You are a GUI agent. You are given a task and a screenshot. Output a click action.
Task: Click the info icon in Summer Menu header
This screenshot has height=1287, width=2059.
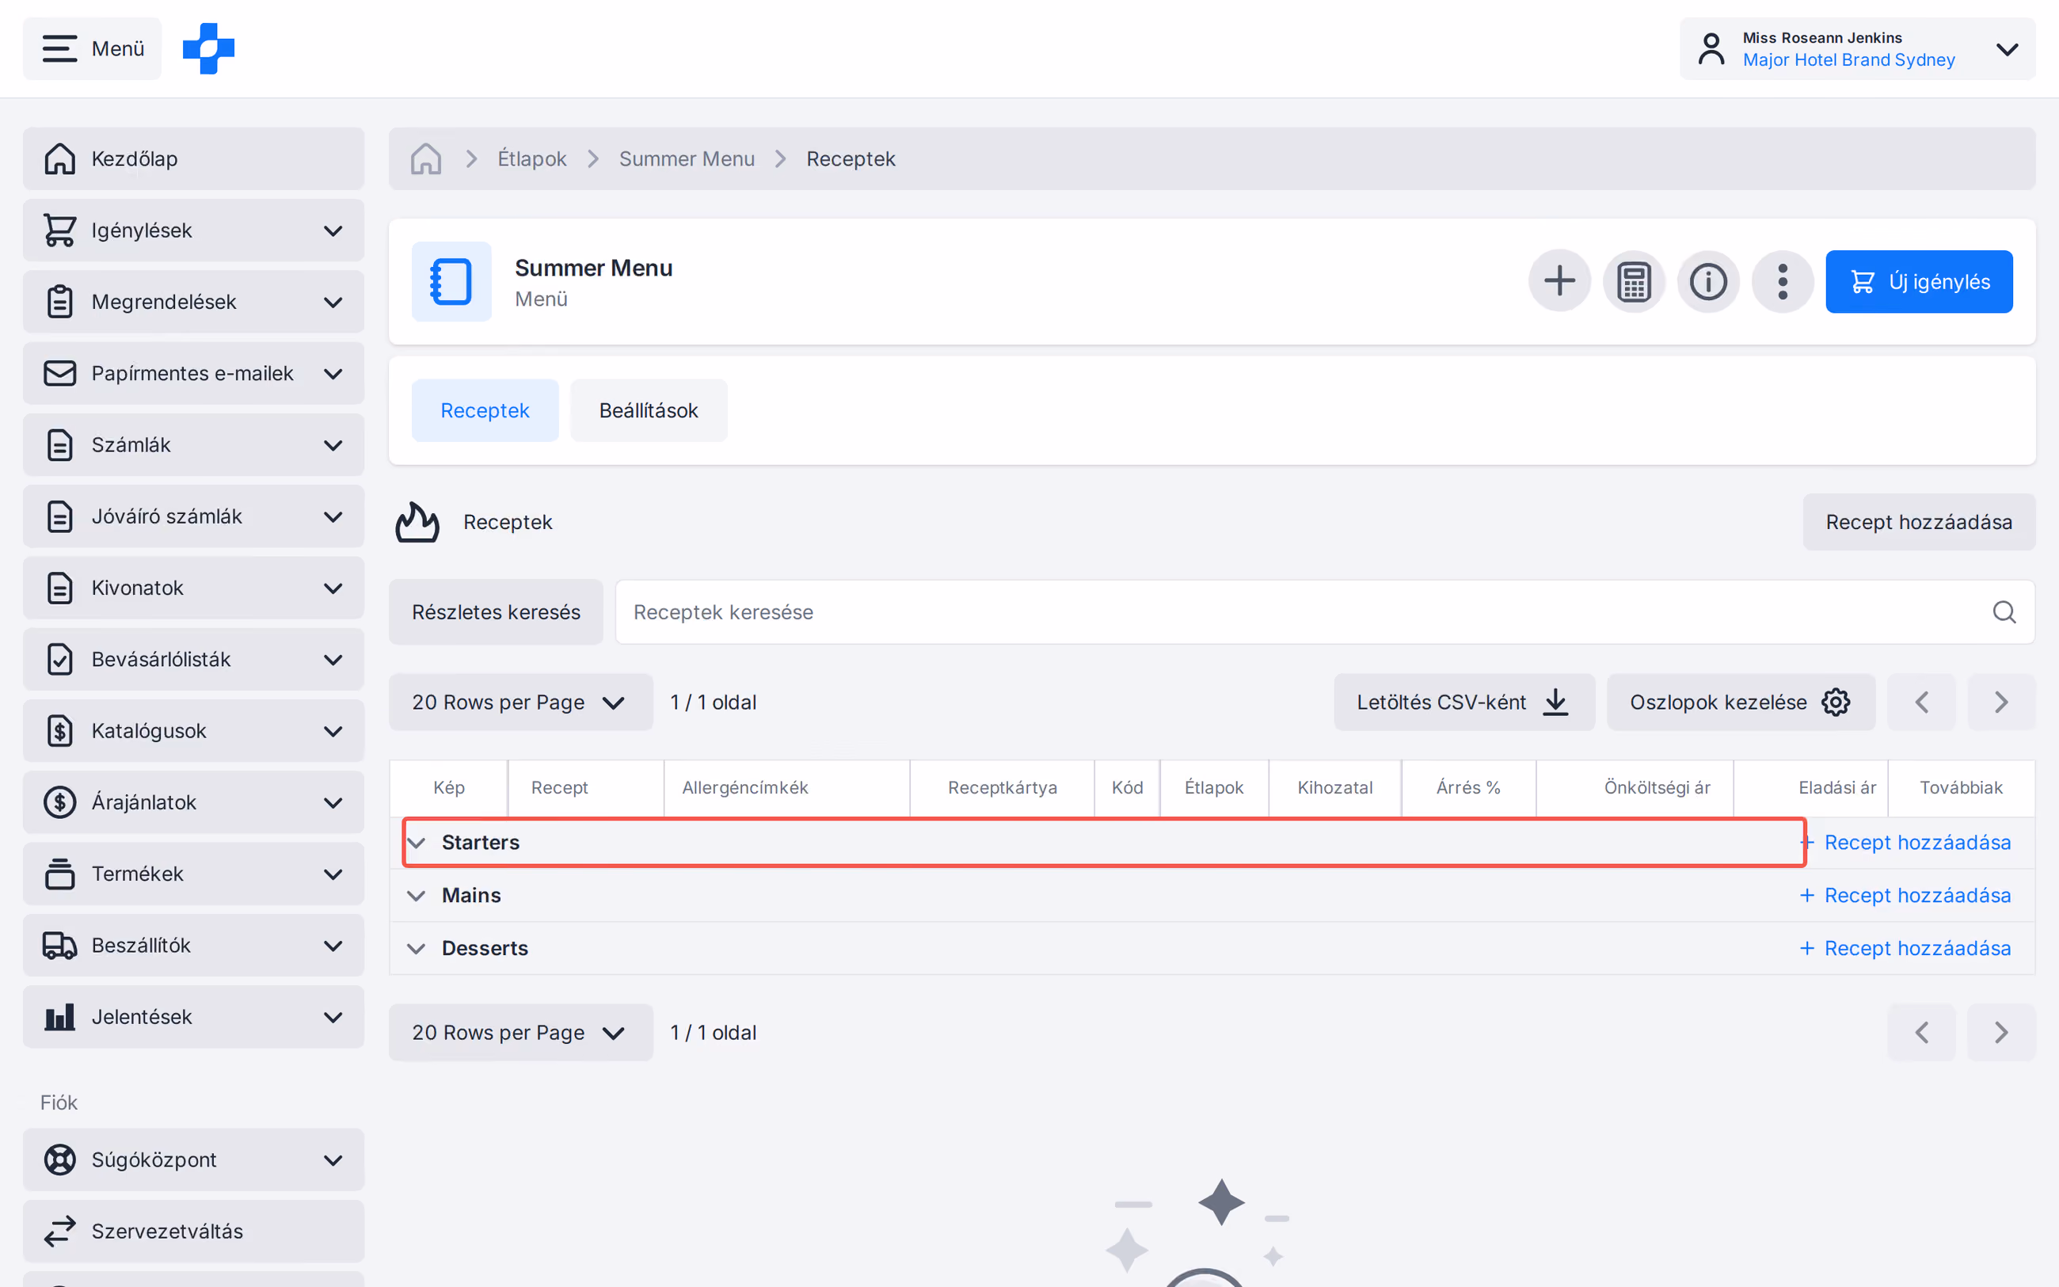point(1707,281)
